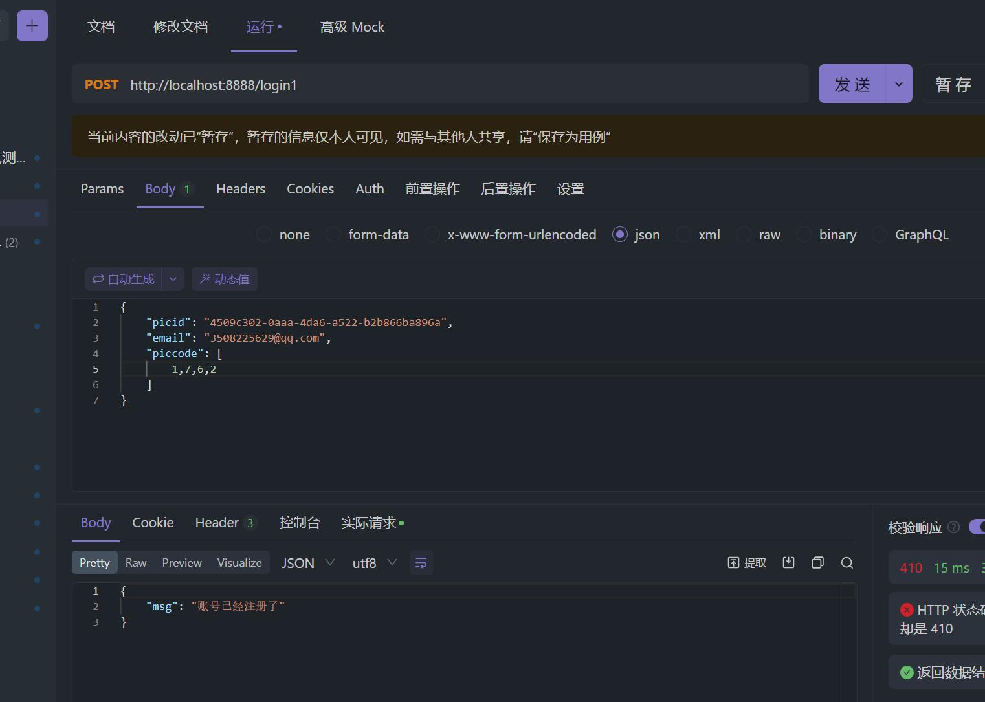This screenshot has width=985, height=702.
Task: Open the 实际请求 tab
Action: (372, 523)
